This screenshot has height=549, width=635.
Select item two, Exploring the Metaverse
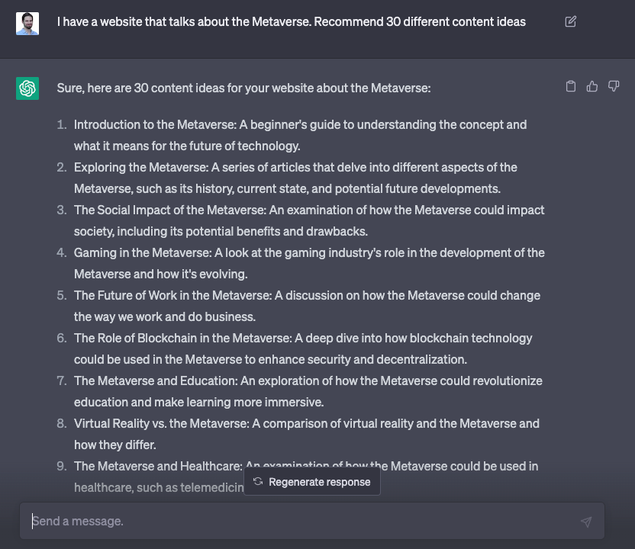point(295,178)
